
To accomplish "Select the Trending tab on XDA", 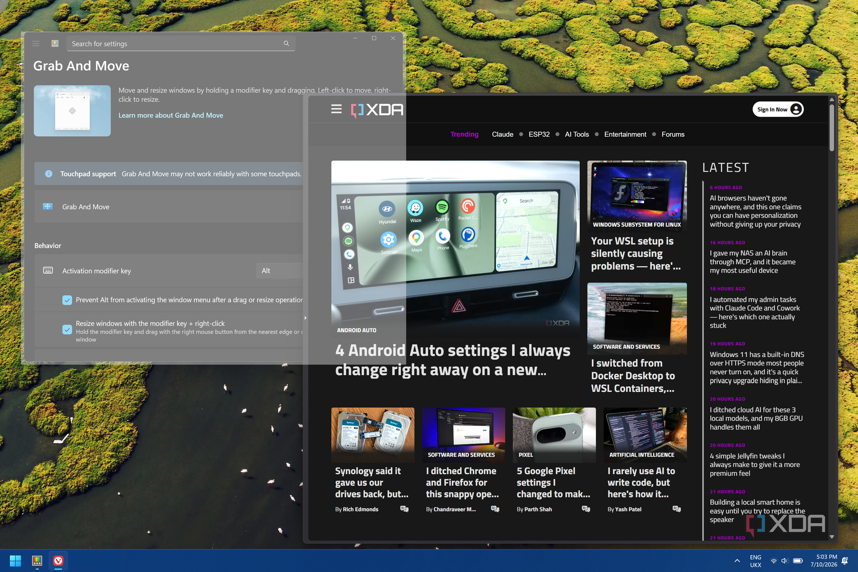I will (x=464, y=134).
